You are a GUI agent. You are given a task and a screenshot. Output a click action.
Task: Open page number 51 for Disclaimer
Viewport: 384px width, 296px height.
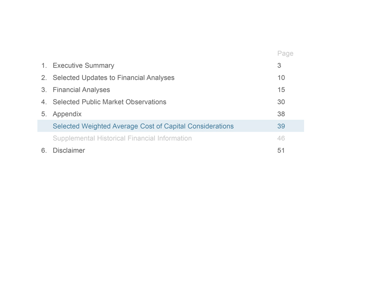pyautogui.click(x=281, y=151)
